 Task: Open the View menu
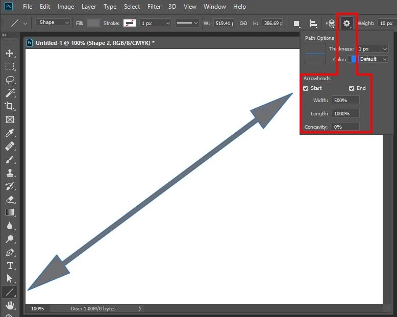[190, 7]
